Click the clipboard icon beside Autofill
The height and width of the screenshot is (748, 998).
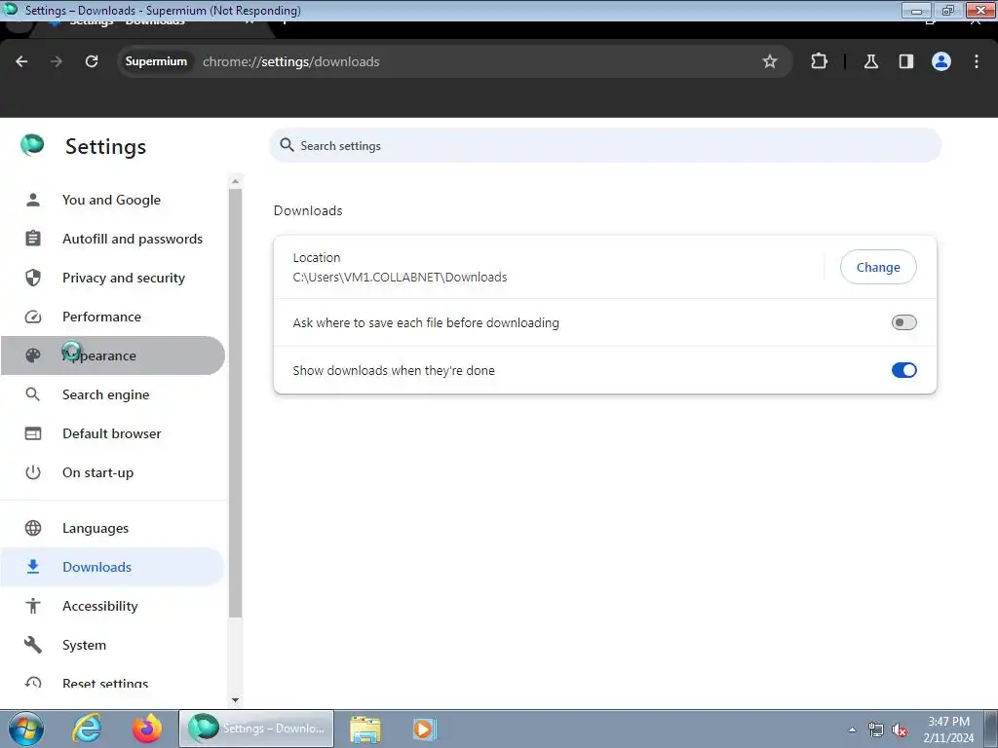tap(33, 239)
